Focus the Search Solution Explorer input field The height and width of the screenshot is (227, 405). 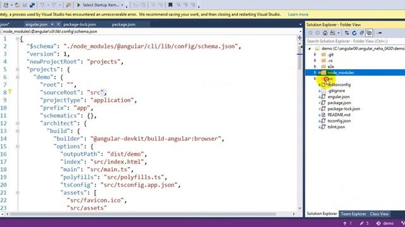(355, 41)
